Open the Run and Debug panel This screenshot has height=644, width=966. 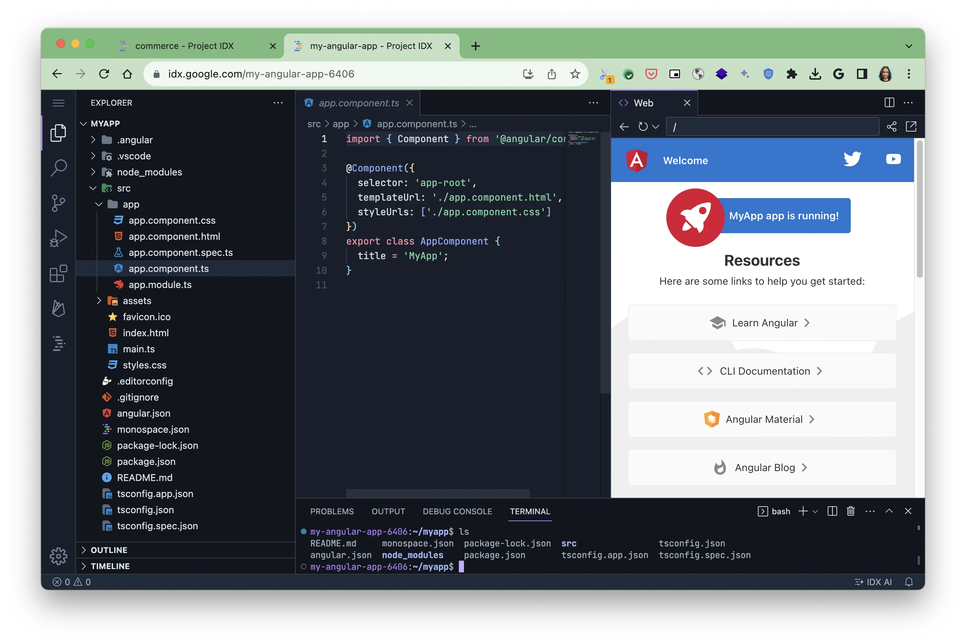click(59, 238)
